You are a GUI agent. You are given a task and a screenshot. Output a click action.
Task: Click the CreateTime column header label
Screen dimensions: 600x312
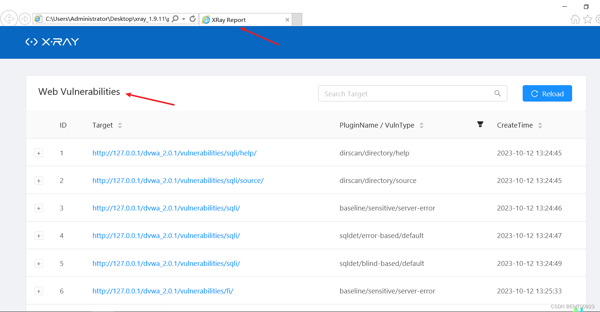point(515,125)
